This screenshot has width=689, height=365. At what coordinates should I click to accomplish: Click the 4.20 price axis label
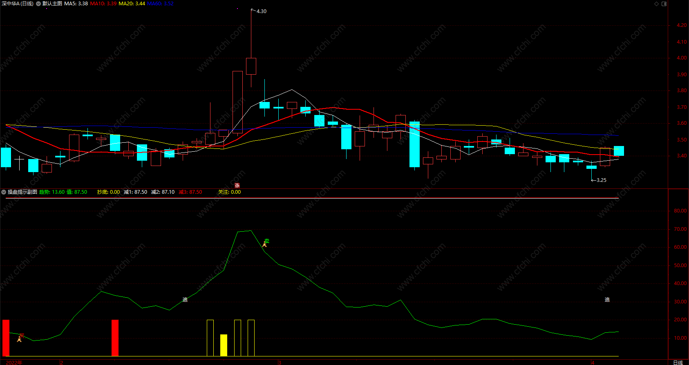(682, 25)
